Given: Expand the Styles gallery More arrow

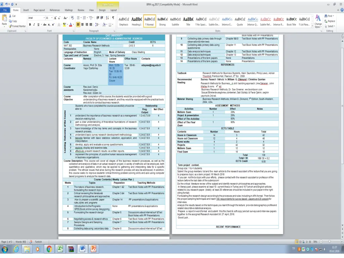Looking at the screenshot, I should [x=312, y=26].
